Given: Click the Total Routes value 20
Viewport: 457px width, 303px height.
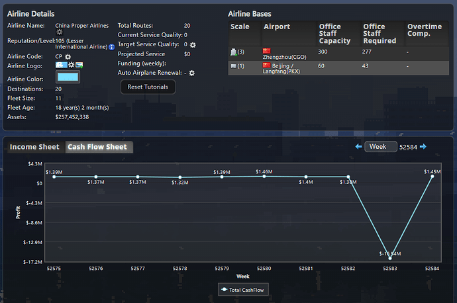Looking at the screenshot, I should tap(187, 26).
